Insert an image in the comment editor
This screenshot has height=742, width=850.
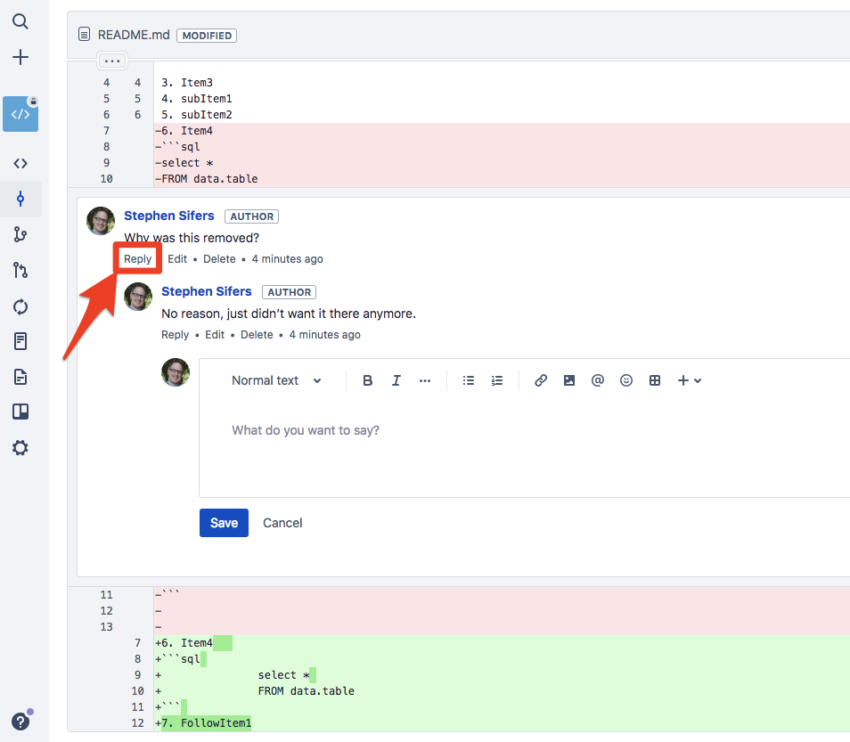click(x=569, y=380)
